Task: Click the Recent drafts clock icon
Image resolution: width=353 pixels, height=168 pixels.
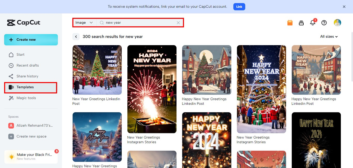Action: pos(11,66)
